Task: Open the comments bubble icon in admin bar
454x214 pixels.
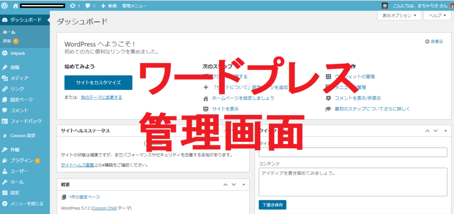Action: [x=90, y=6]
